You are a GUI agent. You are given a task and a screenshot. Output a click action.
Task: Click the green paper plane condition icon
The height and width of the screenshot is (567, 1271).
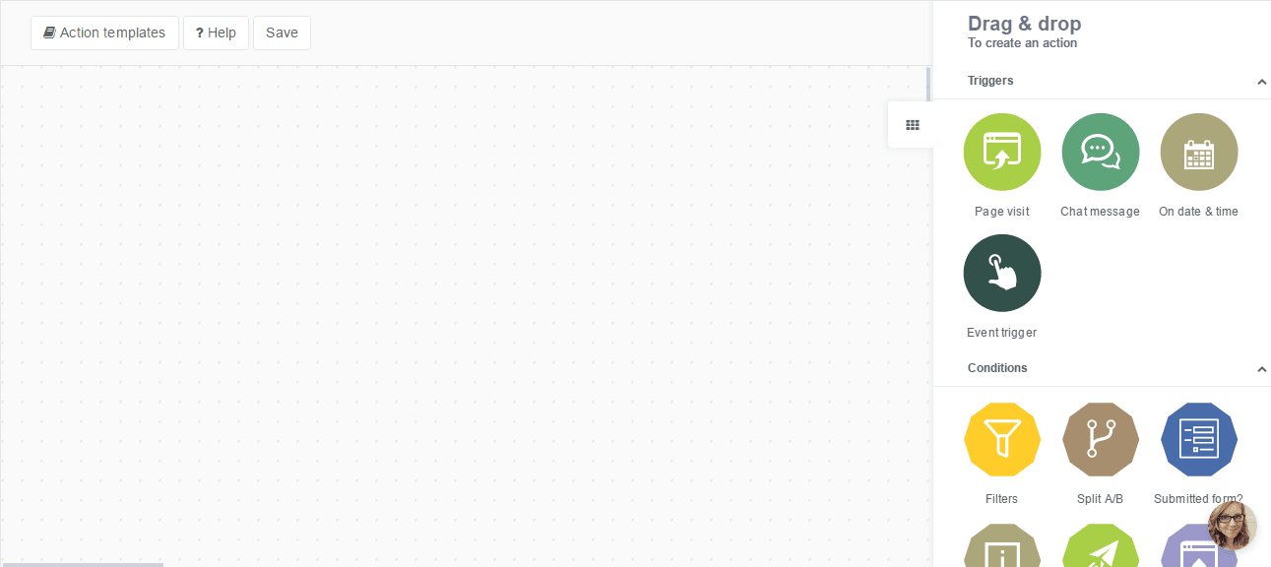[1100, 548]
